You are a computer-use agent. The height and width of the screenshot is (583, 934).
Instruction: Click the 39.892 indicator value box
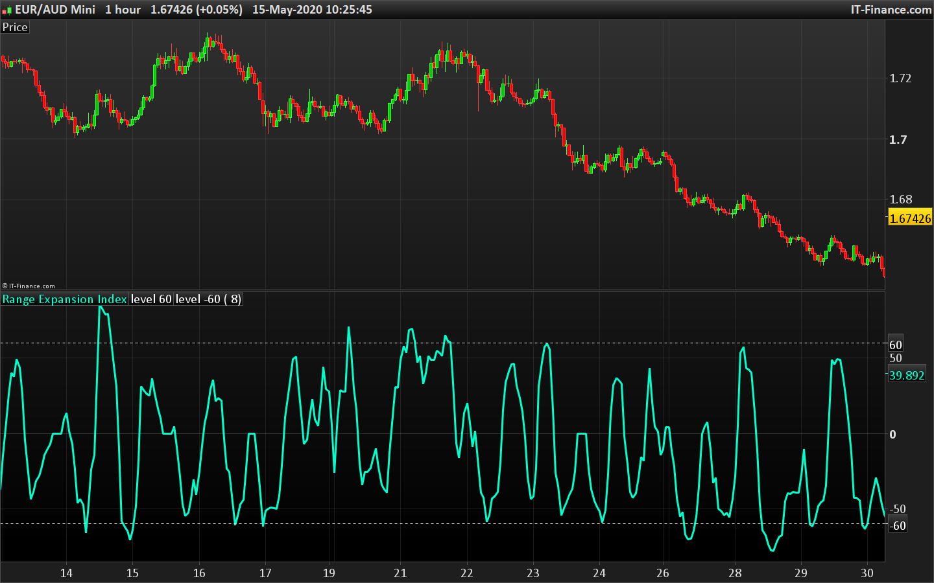click(x=906, y=374)
